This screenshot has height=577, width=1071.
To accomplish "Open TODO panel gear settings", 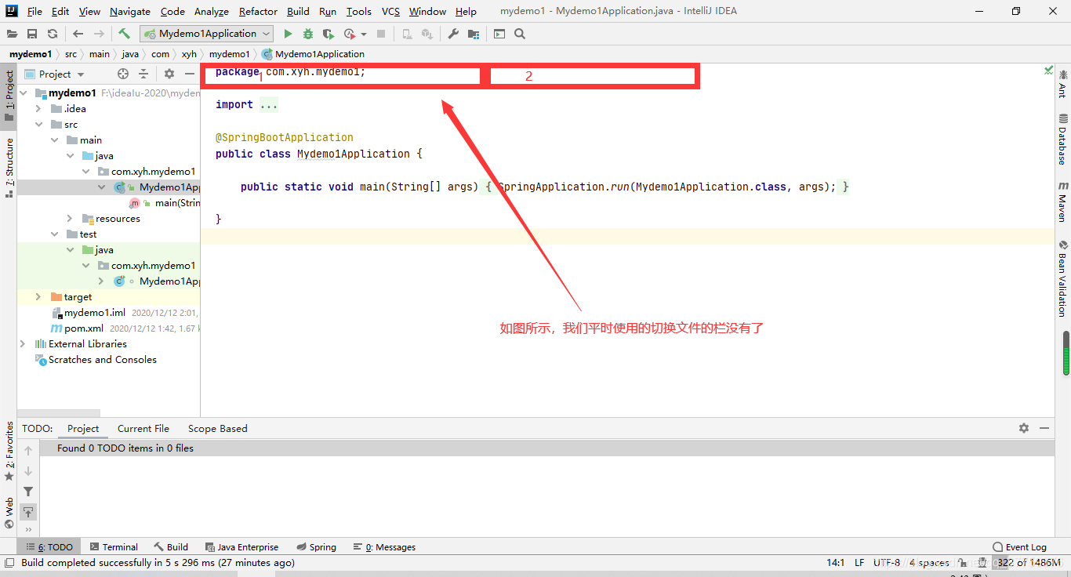I will [1024, 428].
